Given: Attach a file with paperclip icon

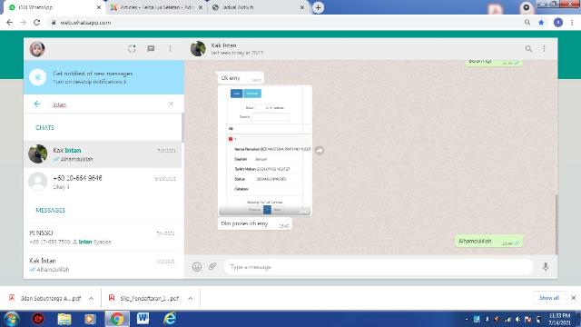Looking at the screenshot, I should coord(212,266).
